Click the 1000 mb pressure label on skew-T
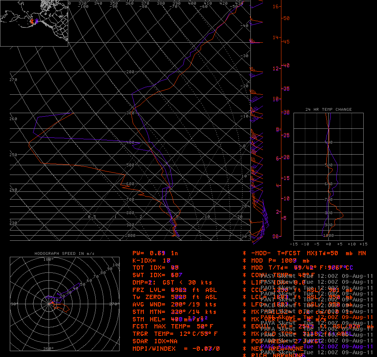This screenshot has width=377, height=357. coord(130,236)
